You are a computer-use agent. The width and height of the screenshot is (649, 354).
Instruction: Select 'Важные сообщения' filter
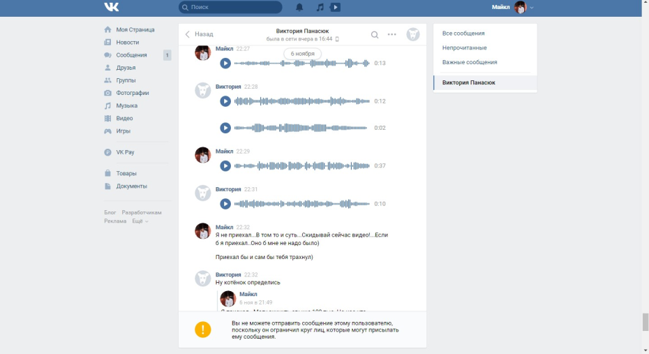pos(470,62)
